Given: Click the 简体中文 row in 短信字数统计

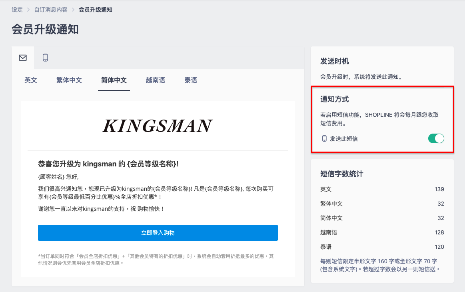Looking at the screenshot, I should (x=382, y=218).
